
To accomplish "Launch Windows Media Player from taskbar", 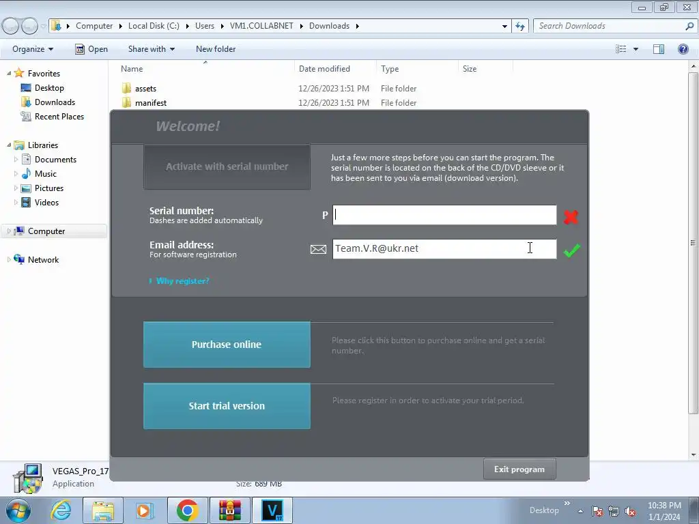I will [145, 510].
